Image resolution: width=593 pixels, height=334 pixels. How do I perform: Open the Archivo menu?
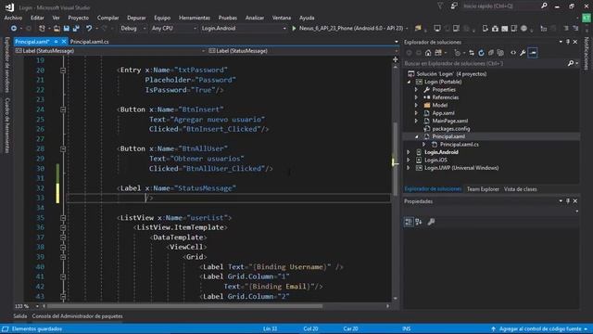pos(13,18)
